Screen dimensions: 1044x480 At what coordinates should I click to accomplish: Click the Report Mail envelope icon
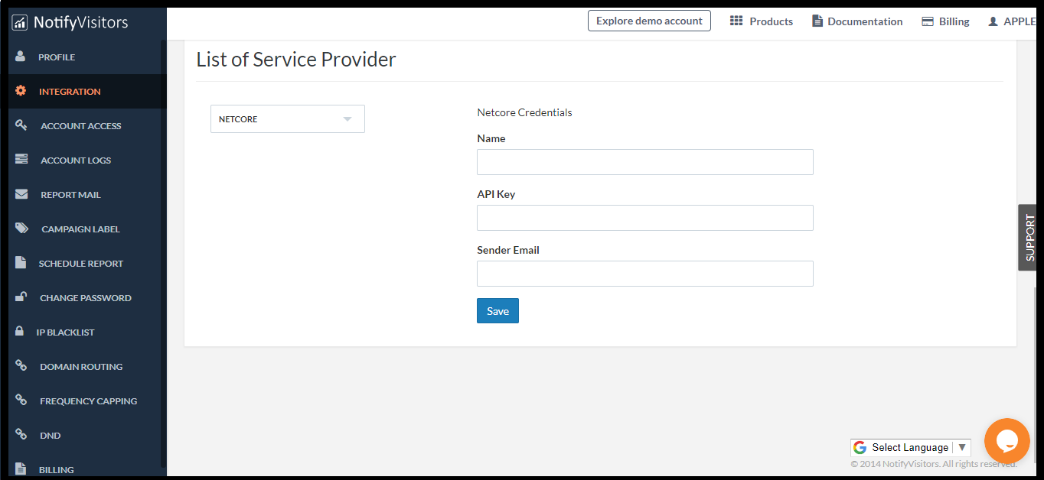coord(21,194)
